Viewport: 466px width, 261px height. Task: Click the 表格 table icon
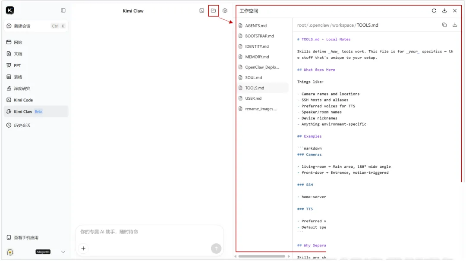click(9, 77)
